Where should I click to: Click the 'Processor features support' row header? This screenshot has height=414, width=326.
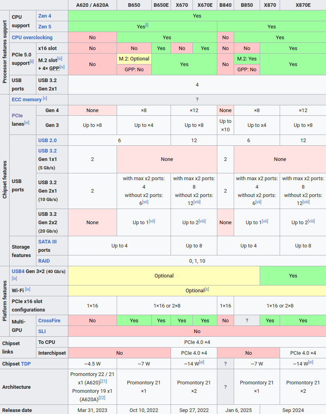click(4, 52)
